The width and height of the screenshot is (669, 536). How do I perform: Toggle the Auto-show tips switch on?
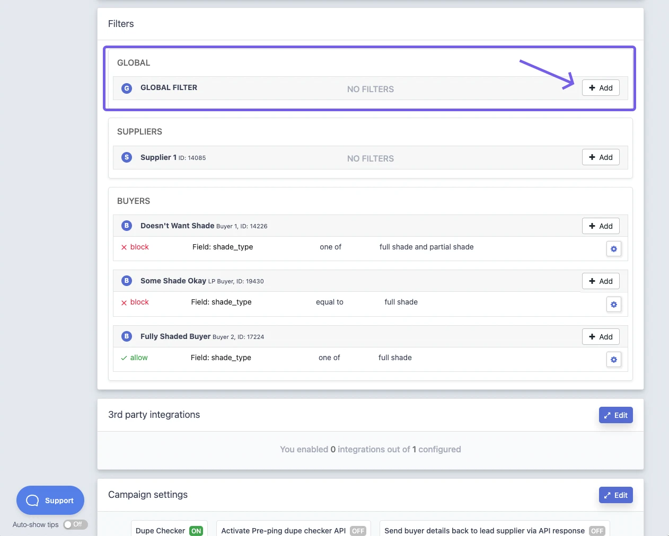point(75,524)
